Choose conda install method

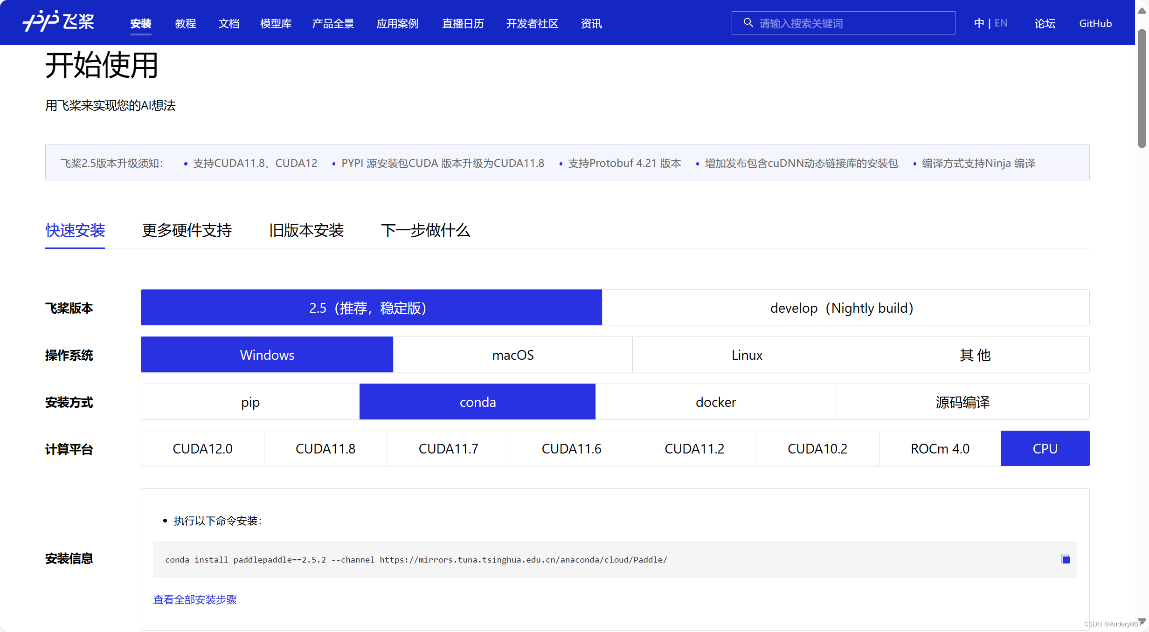point(478,402)
